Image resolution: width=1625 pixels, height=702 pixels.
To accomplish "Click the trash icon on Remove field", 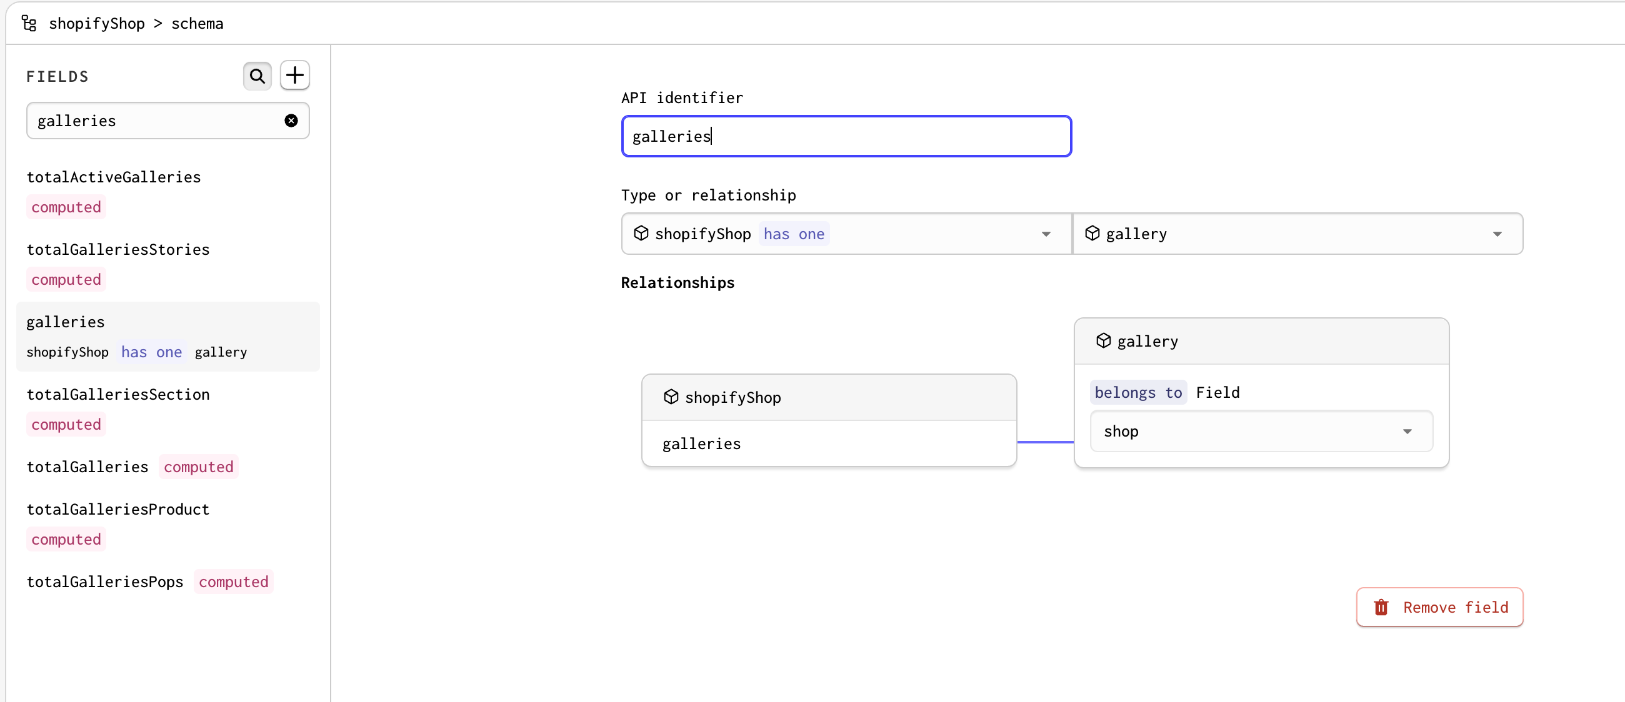I will 1381,607.
